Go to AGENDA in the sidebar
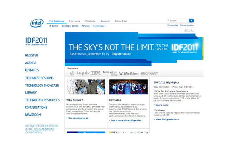The image size is (225, 149). (31, 63)
